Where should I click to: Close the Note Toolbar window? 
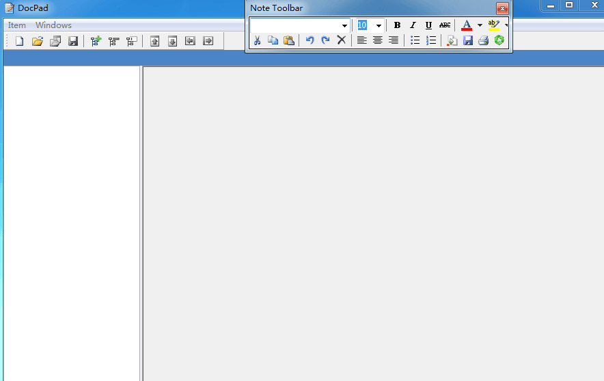[x=502, y=8]
